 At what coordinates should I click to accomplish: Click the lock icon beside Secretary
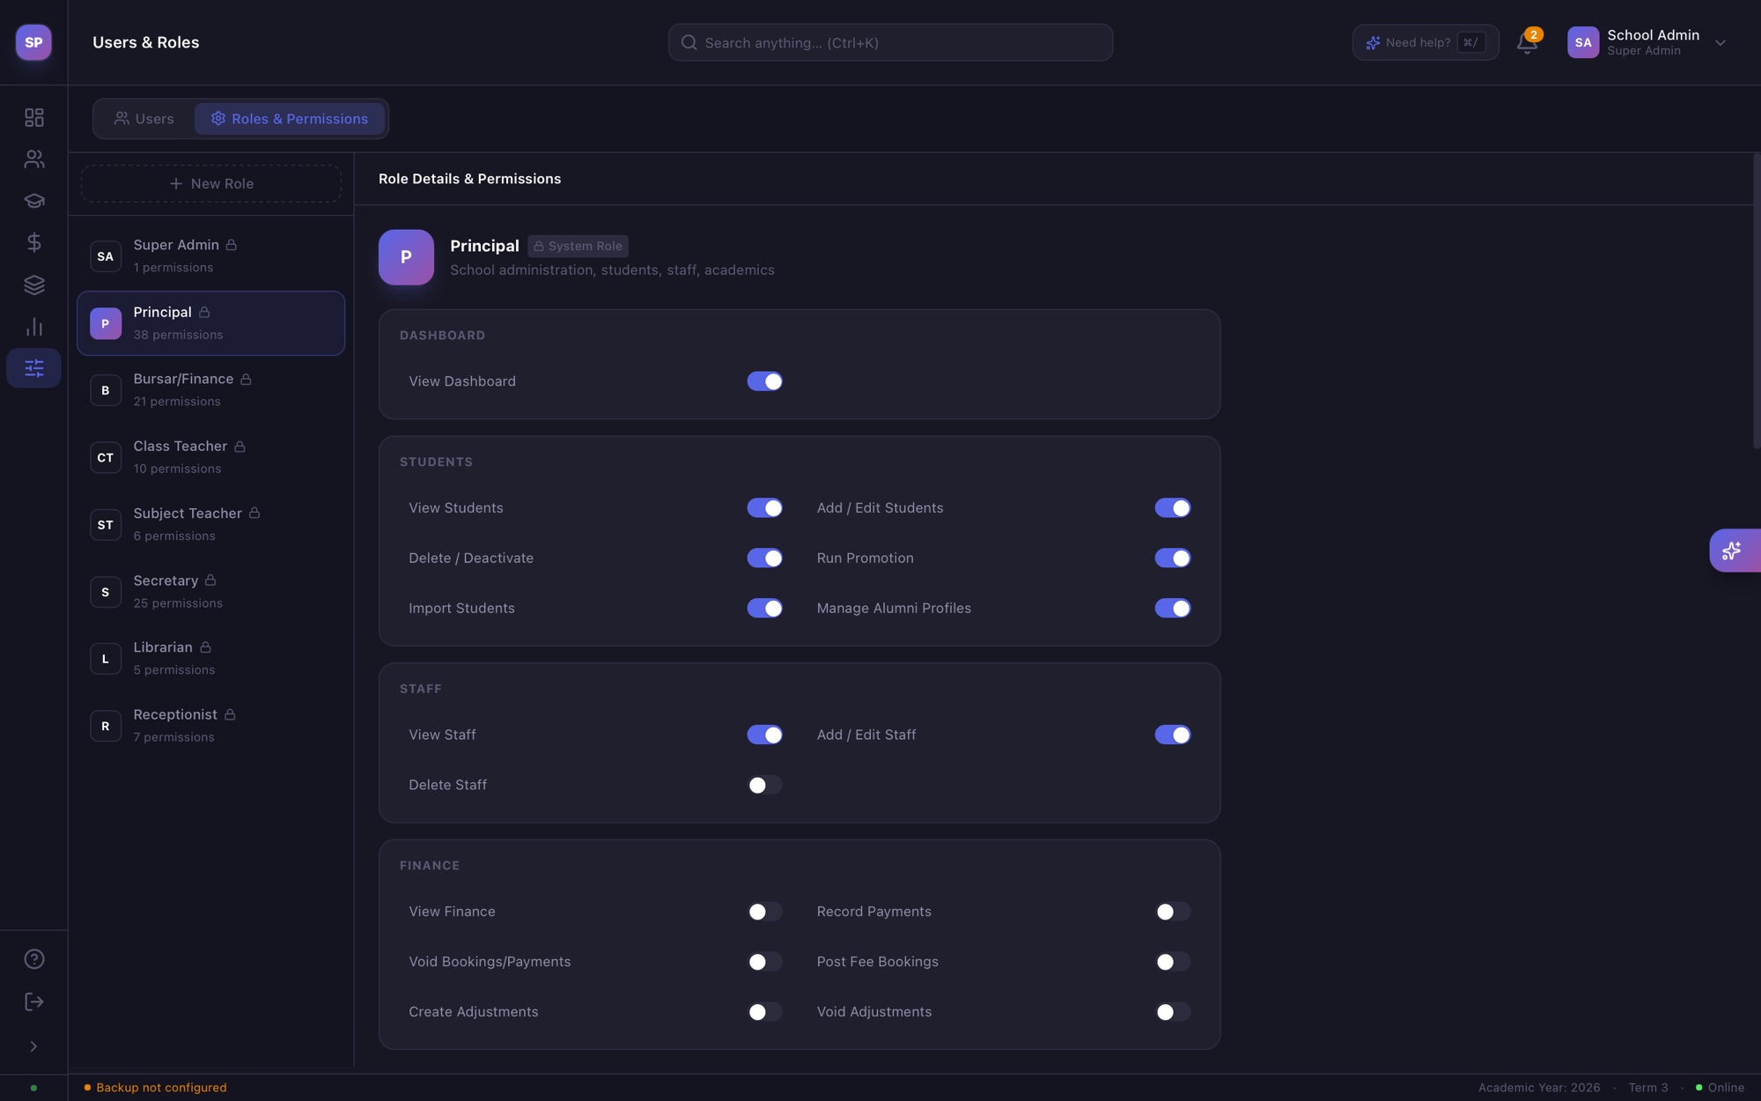tap(210, 580)
